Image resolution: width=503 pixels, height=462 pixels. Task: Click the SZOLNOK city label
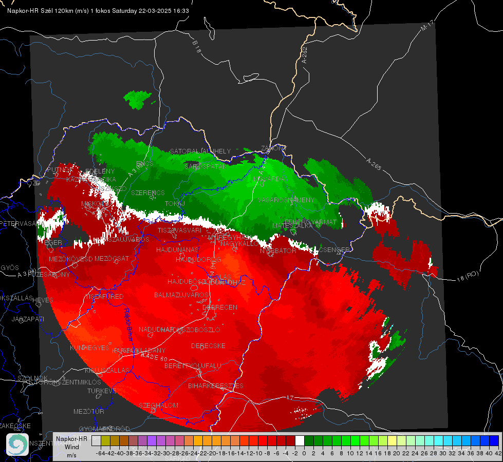[32, 378]
